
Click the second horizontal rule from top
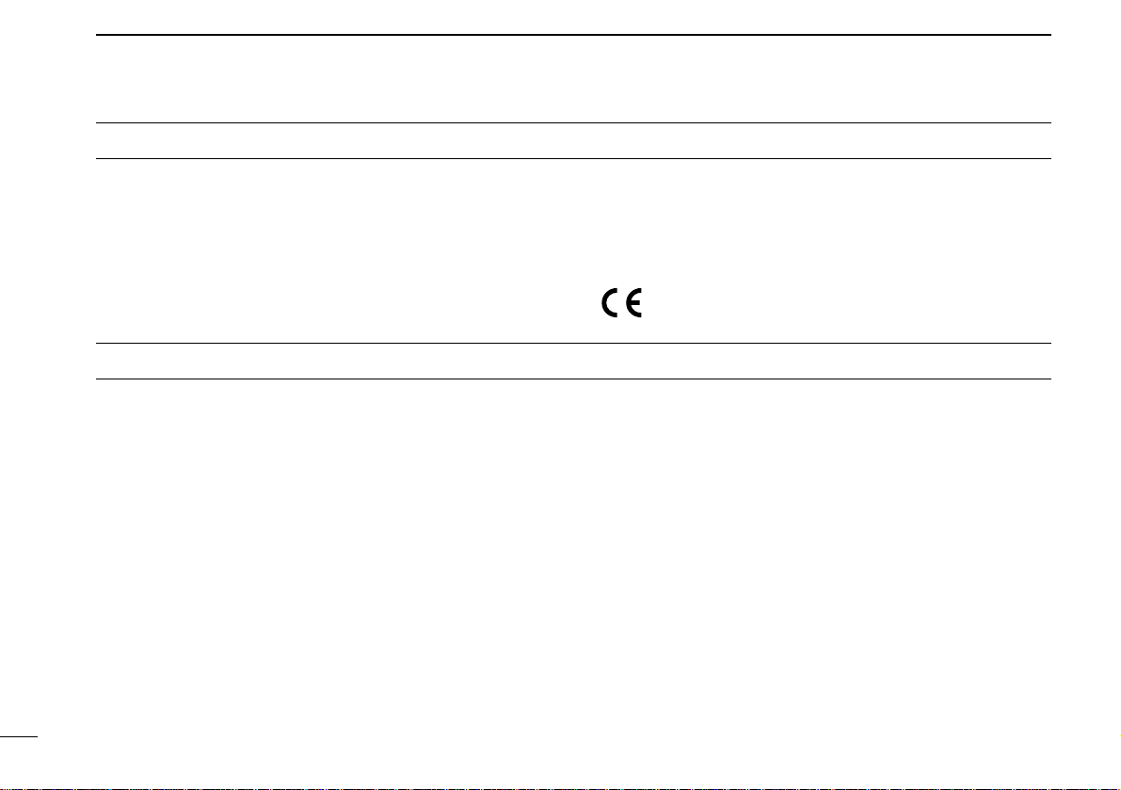tap(573, 123)
